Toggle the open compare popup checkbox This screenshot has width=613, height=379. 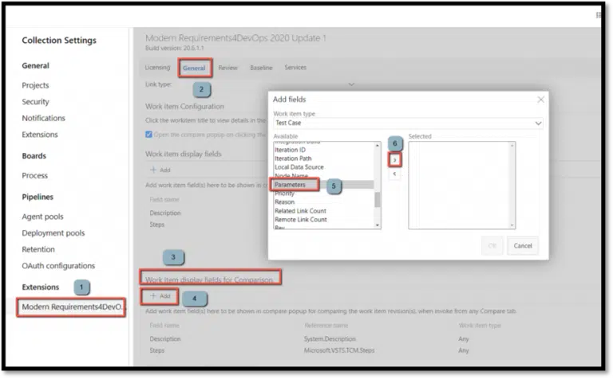[x=149, y=134]
